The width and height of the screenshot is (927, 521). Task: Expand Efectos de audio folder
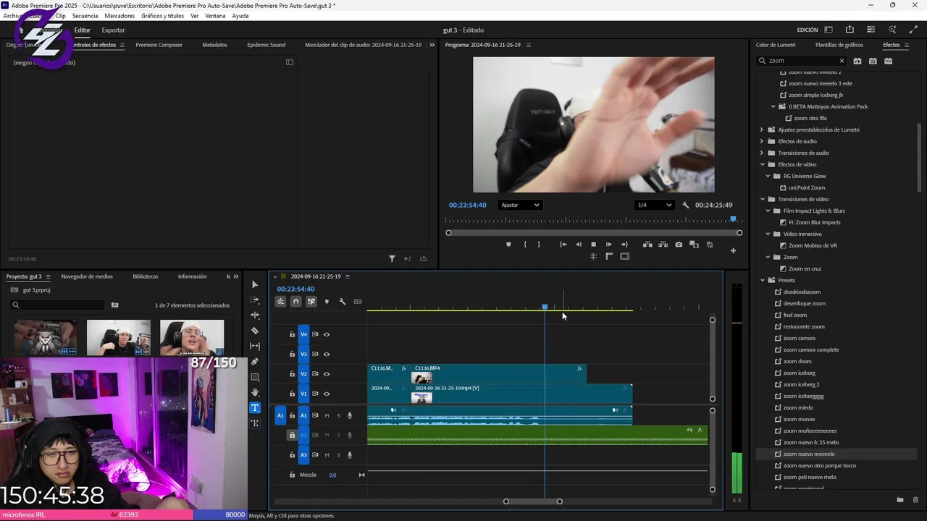click(x=762, y=141)
